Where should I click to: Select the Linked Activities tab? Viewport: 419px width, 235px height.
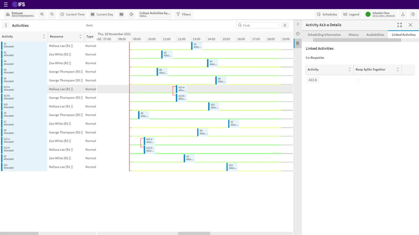(x=403, y=35)
